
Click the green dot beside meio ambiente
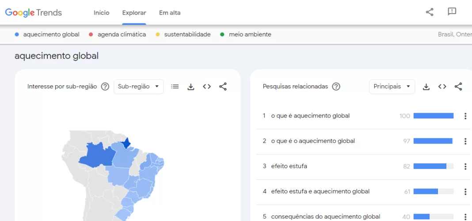point(222,34)
